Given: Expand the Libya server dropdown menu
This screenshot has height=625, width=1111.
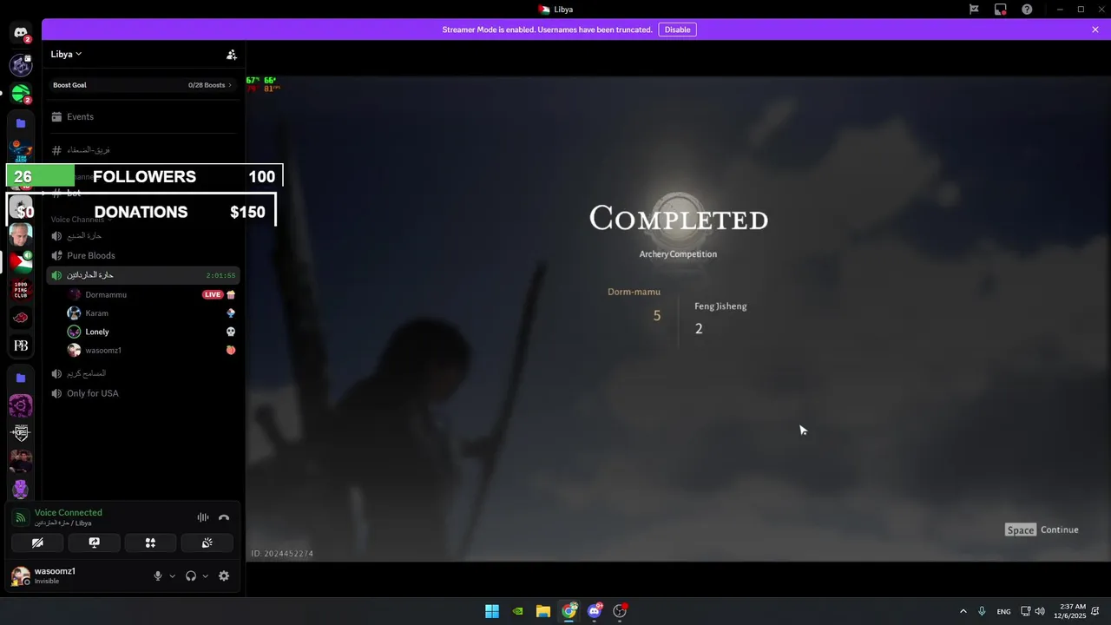Looking at the screenshot, I should pos(66,54).
